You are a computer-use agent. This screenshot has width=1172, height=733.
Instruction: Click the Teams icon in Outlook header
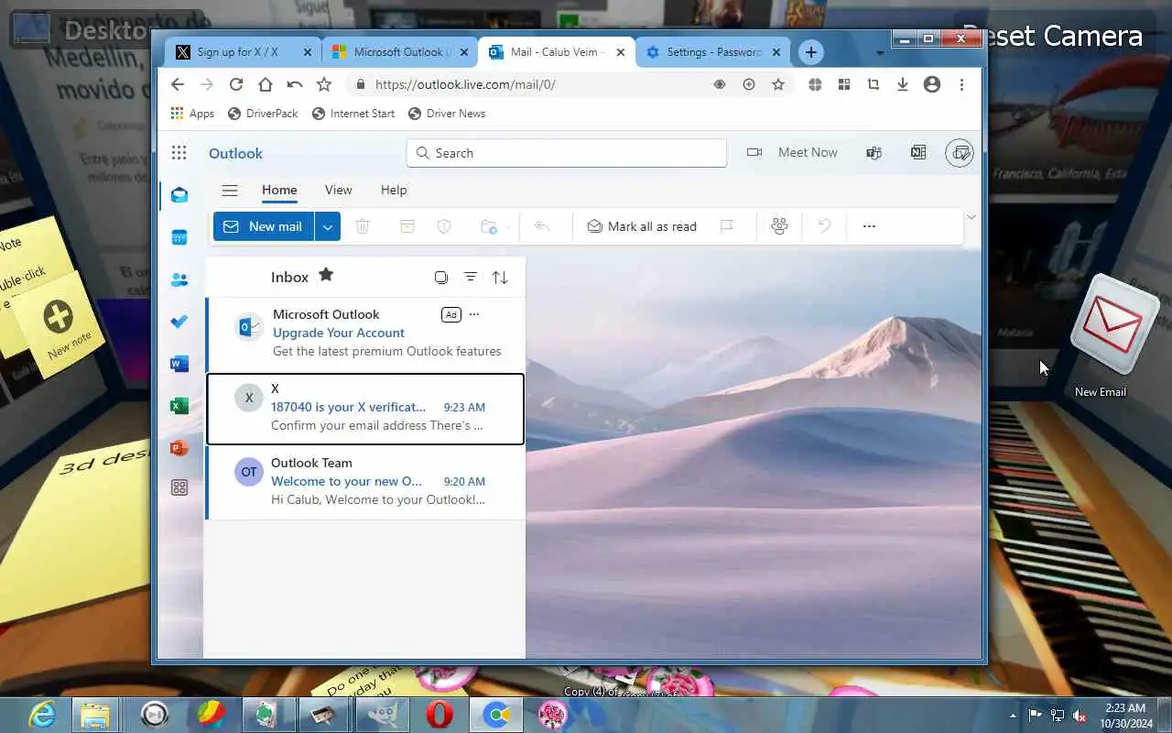(x=874, y=153)
